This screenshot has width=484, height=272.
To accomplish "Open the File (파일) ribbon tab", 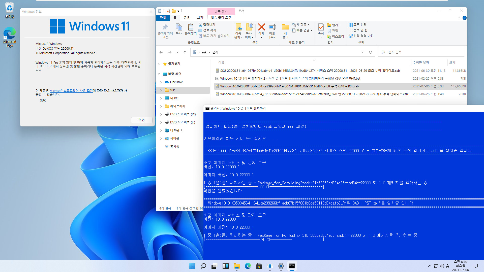I will [163, 18].
